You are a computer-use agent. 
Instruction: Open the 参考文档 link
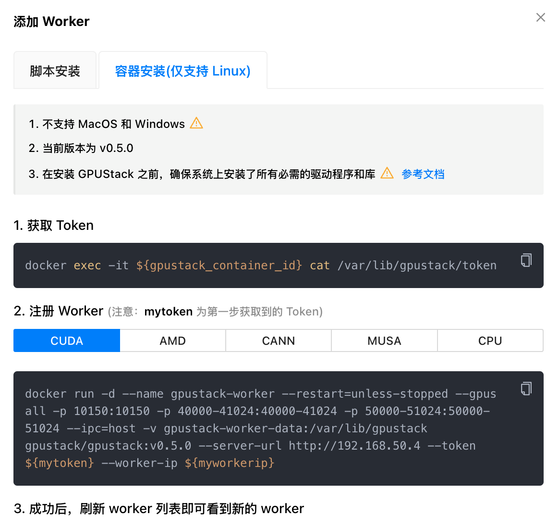tap(423, 174)
